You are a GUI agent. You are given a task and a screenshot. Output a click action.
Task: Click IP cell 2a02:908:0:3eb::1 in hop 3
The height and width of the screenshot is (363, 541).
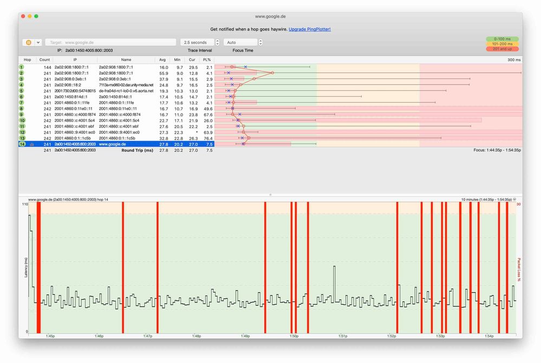tap(70, 79)
